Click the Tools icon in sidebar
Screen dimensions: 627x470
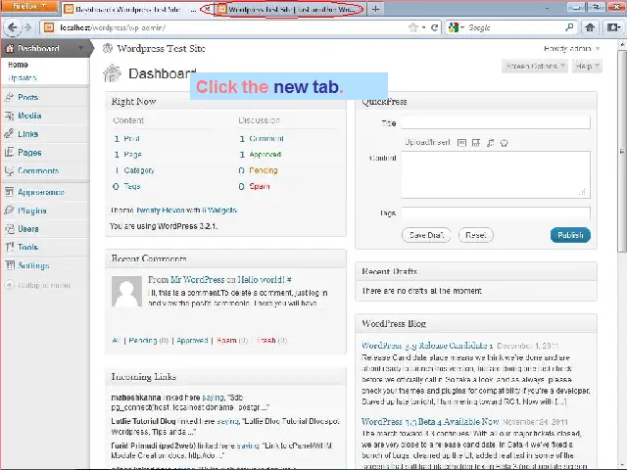[9, 247]
